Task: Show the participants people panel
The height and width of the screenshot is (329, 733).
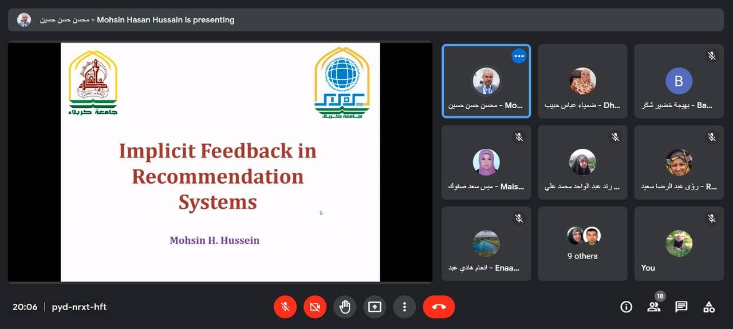Action: [x=653, y=307]
